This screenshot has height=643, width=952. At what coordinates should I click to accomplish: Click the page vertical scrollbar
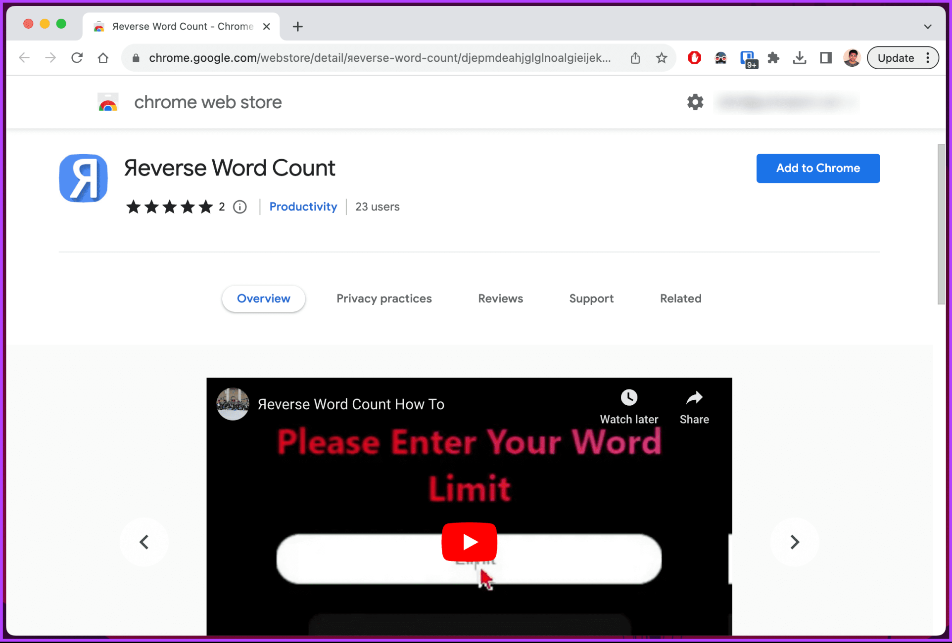coord(941,225)
